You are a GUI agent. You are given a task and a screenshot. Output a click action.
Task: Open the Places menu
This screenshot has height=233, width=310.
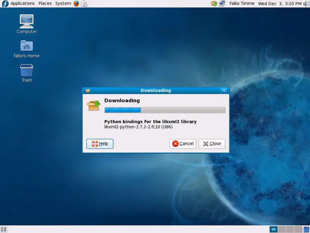[45, 3]
